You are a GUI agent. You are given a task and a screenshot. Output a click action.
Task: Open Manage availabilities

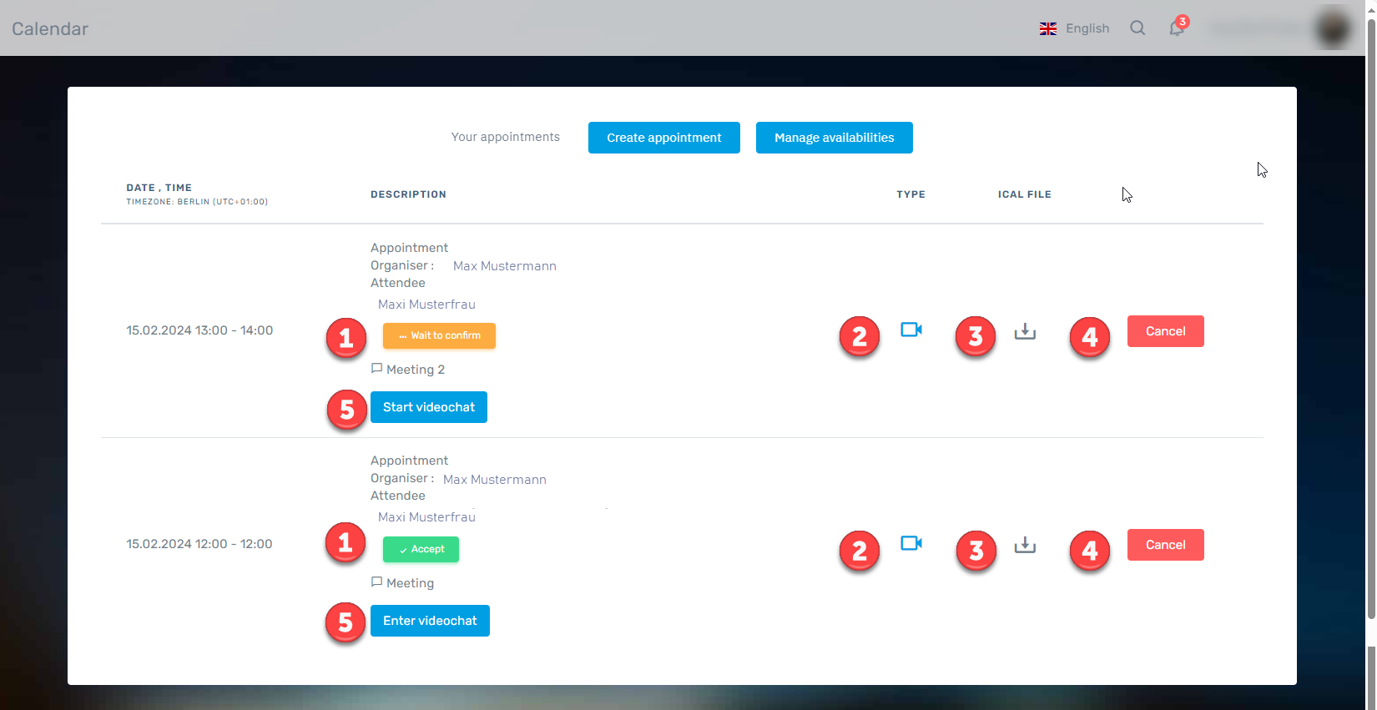pos(834,138)
